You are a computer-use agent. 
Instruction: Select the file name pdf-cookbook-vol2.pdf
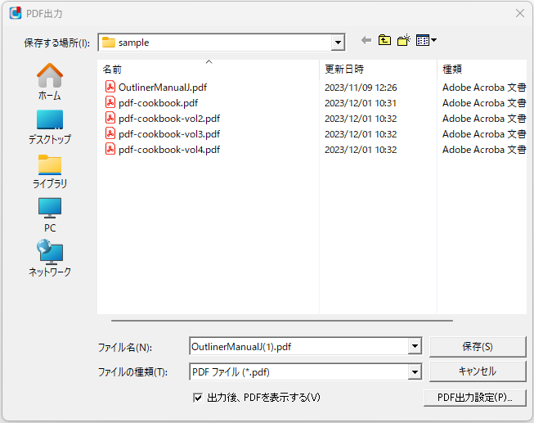coord(169,119)
